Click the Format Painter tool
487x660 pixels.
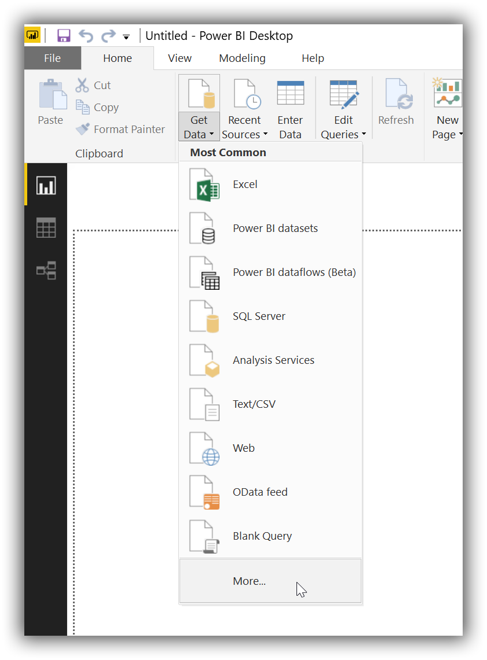click(x=120, y=129)
